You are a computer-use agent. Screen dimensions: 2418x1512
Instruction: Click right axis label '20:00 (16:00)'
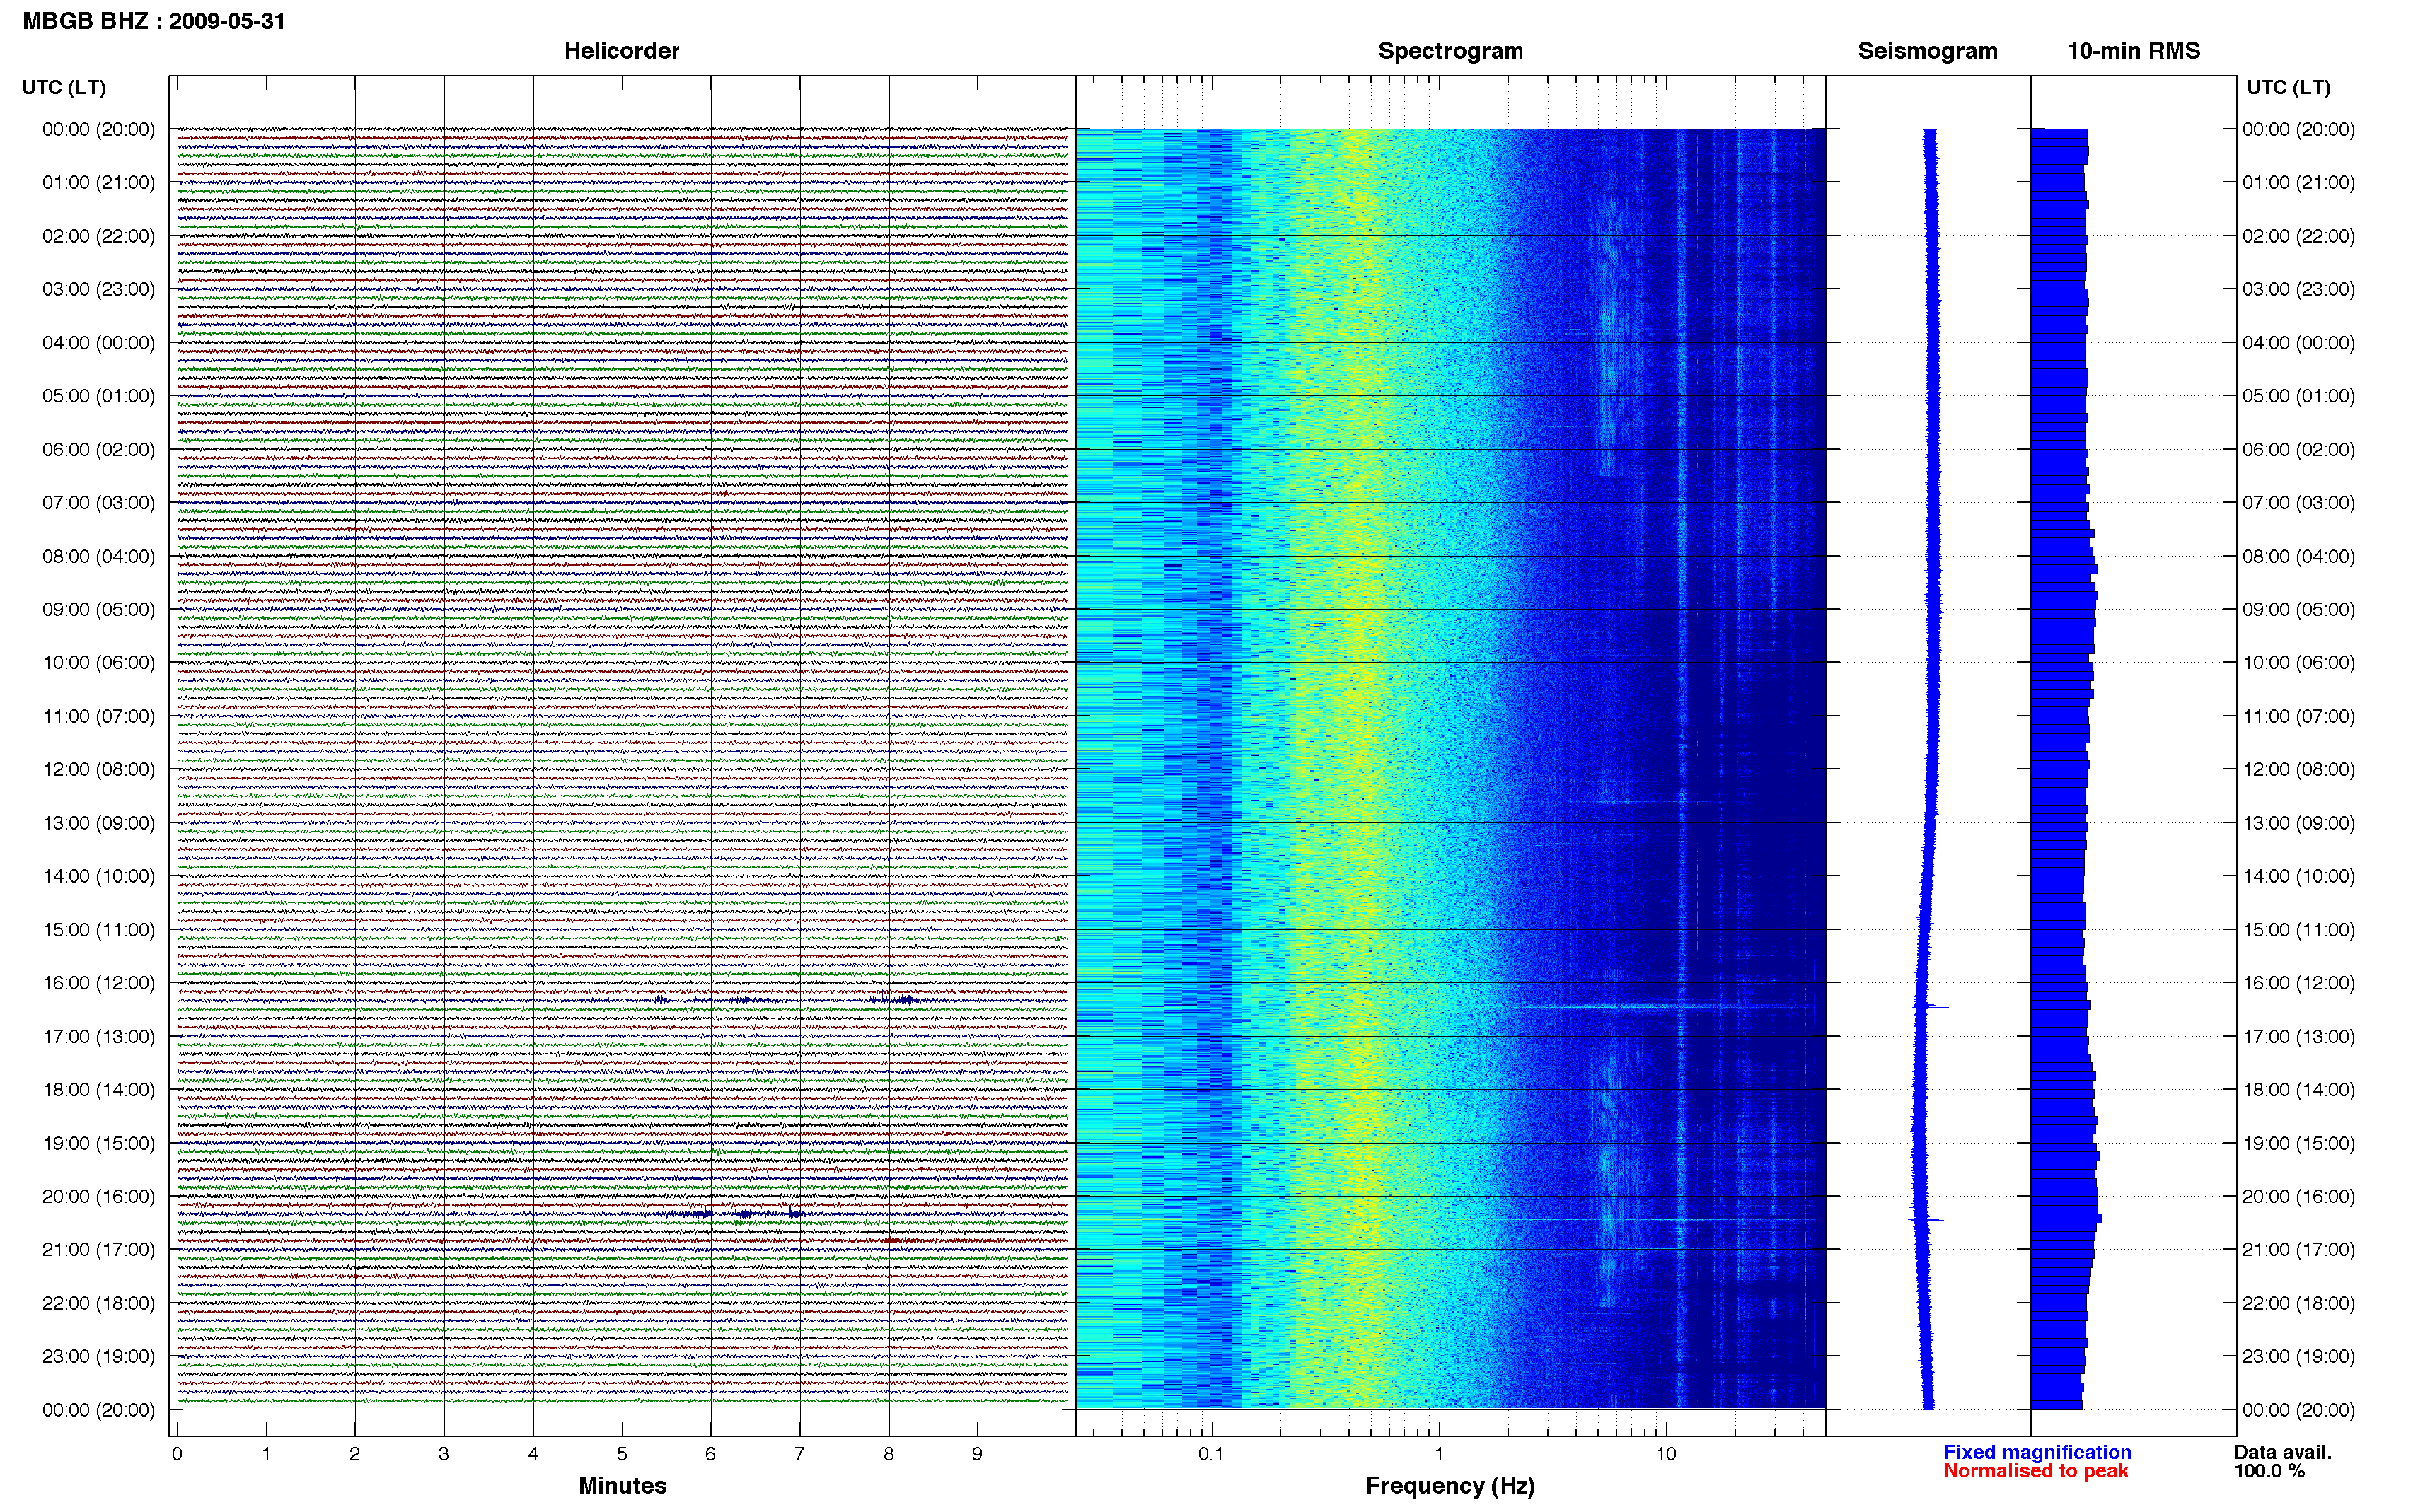coord(2298,1196)
